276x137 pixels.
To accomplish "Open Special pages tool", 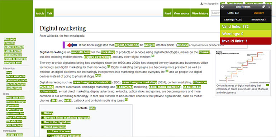I will click(x=15, y=110).
